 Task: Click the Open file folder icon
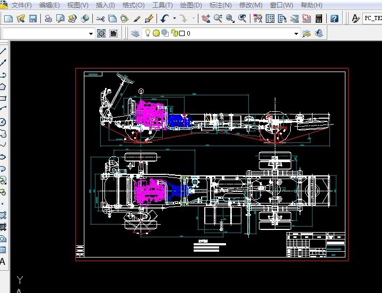(21, 19)
